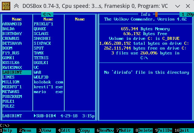The image size is (194, 133).
Task: Click the 6 RenMov function key
Action: (x=105, y=130)
